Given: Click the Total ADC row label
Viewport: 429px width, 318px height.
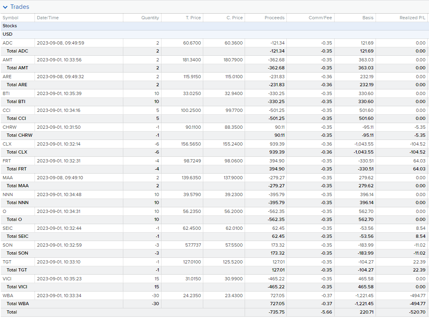Looking at the screenshot, I should (17, 51).
